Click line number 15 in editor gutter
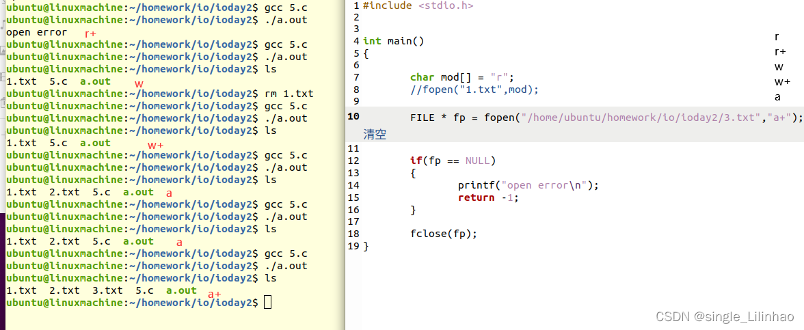804x330 pixels. pyautogui.click(x=353, y=197)
